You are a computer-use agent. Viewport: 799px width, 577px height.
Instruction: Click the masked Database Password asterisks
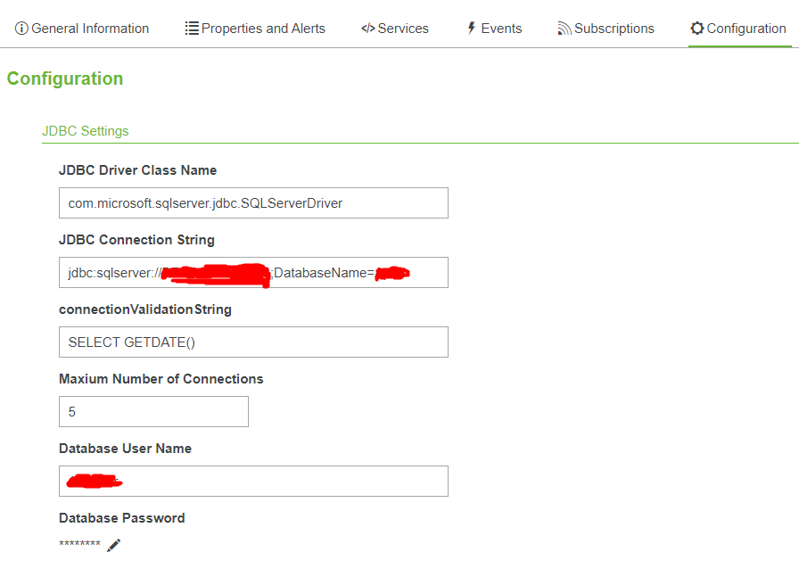[x=79, y=545]
